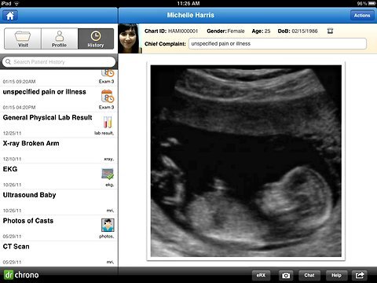The image size is (377, 283).
Task: Open X-ray Broken Arm record
Action: click(59, 151)
